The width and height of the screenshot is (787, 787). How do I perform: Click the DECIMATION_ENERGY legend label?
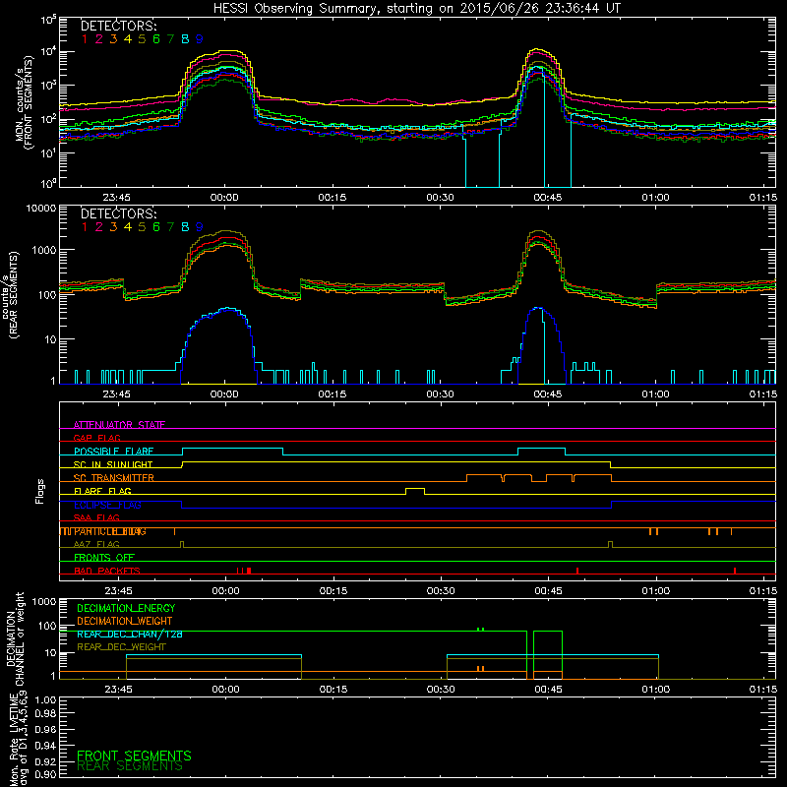(126, 608)
